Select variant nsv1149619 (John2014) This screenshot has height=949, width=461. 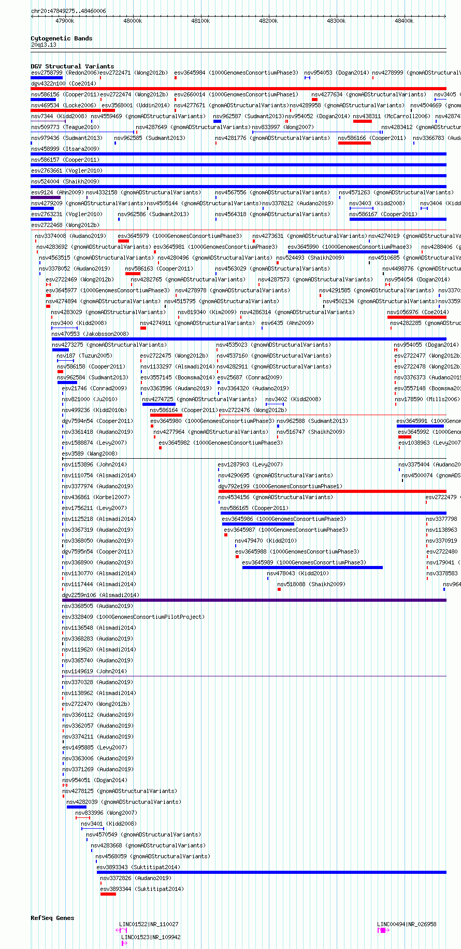click(95, 671)
